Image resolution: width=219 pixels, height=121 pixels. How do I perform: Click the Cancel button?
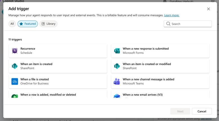tap(202, 111)
